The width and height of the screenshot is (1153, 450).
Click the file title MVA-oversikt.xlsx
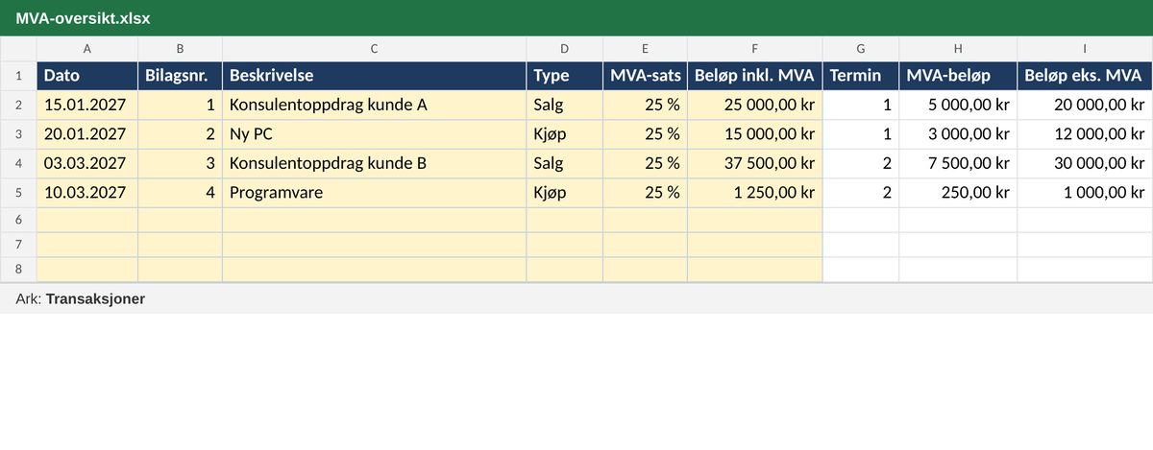(x=83, y=18)
